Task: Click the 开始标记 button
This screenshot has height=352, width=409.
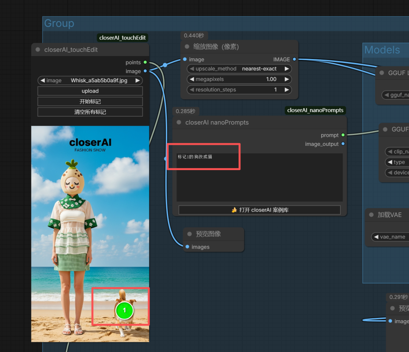Action: [90, 102]
